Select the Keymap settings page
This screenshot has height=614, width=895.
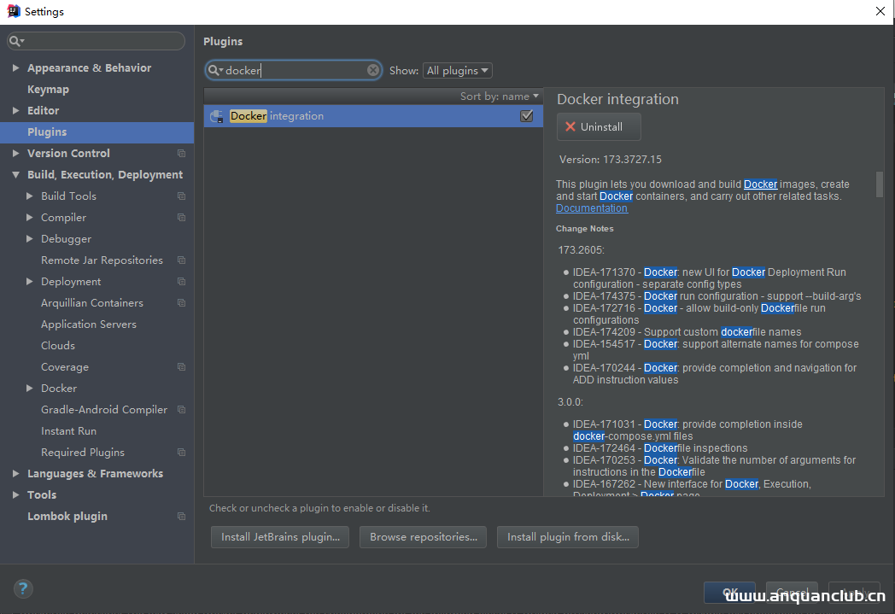[x=48, y=89]
